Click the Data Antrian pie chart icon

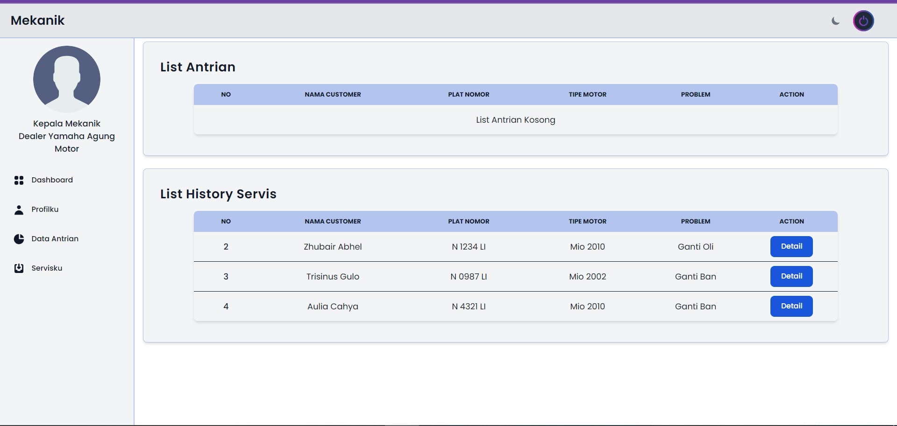(x=19, y=239)
